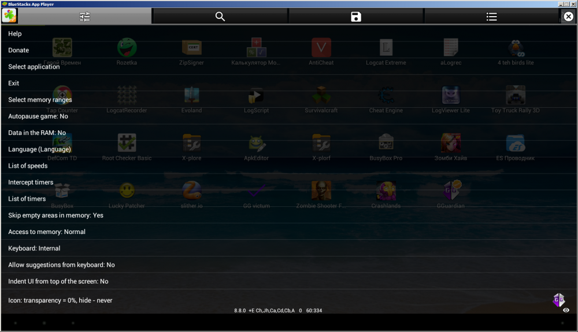
Task: Open the Help menu entry
Action: (15, 34)
